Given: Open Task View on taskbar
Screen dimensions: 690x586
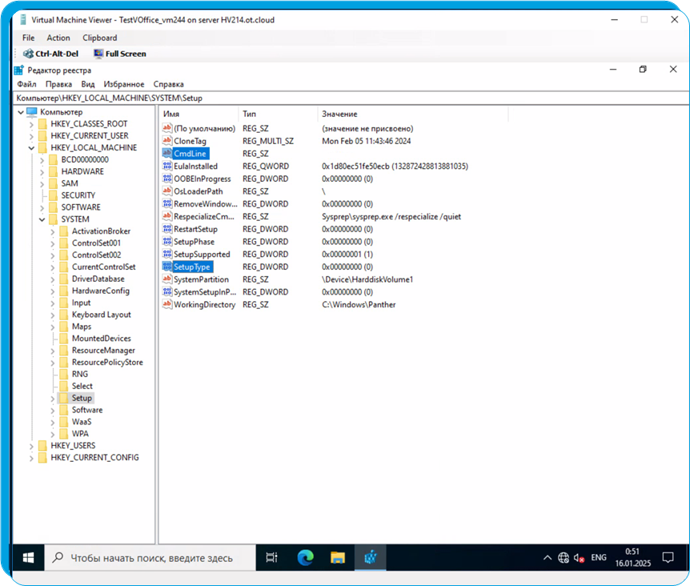Looking at the screenshot, I should [x=271, y=558].
